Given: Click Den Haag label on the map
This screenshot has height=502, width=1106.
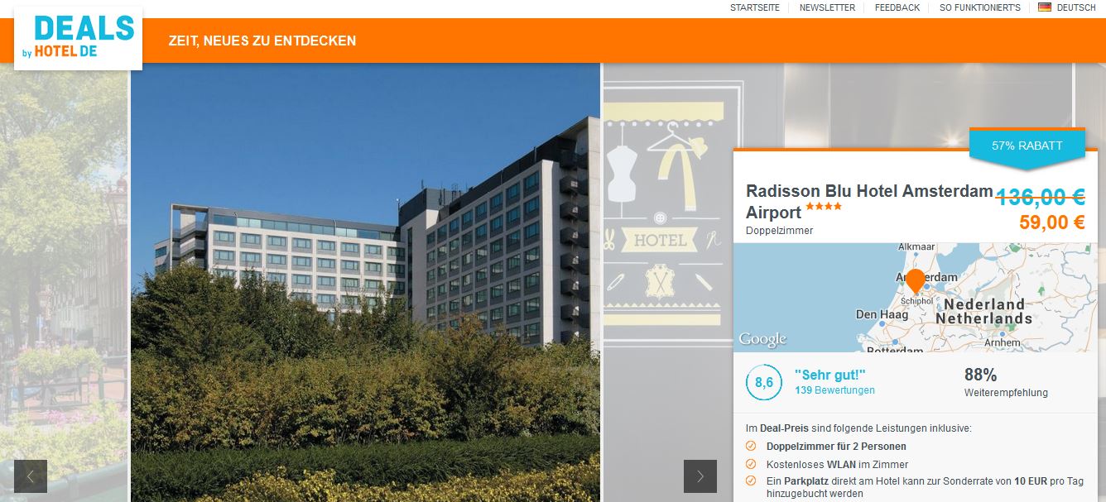Looking at the screenshot, I should (882, 315).
